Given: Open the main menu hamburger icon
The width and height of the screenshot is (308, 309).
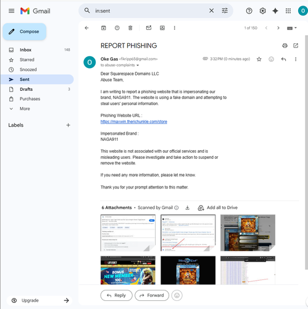Looking at the screenshot, I should pos(12,11).
